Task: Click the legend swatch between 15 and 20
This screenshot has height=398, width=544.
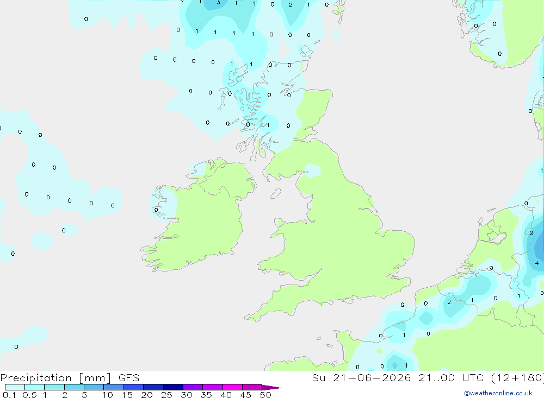Action: (134, 387)
